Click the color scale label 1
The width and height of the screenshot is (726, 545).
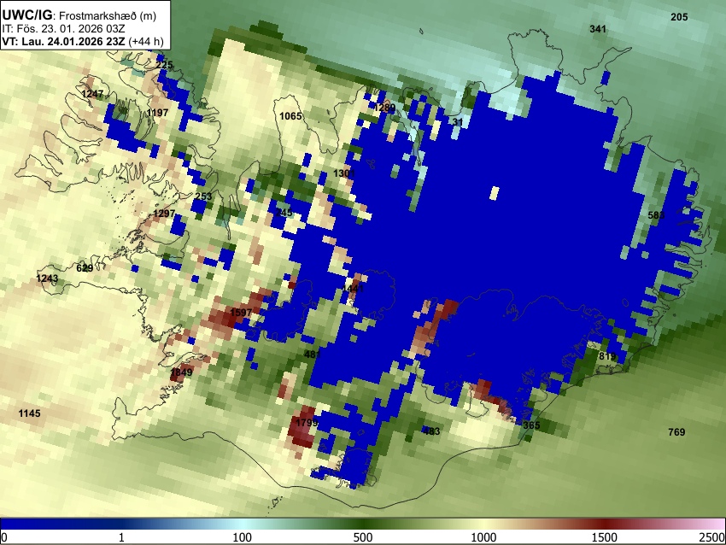(121, 537)
